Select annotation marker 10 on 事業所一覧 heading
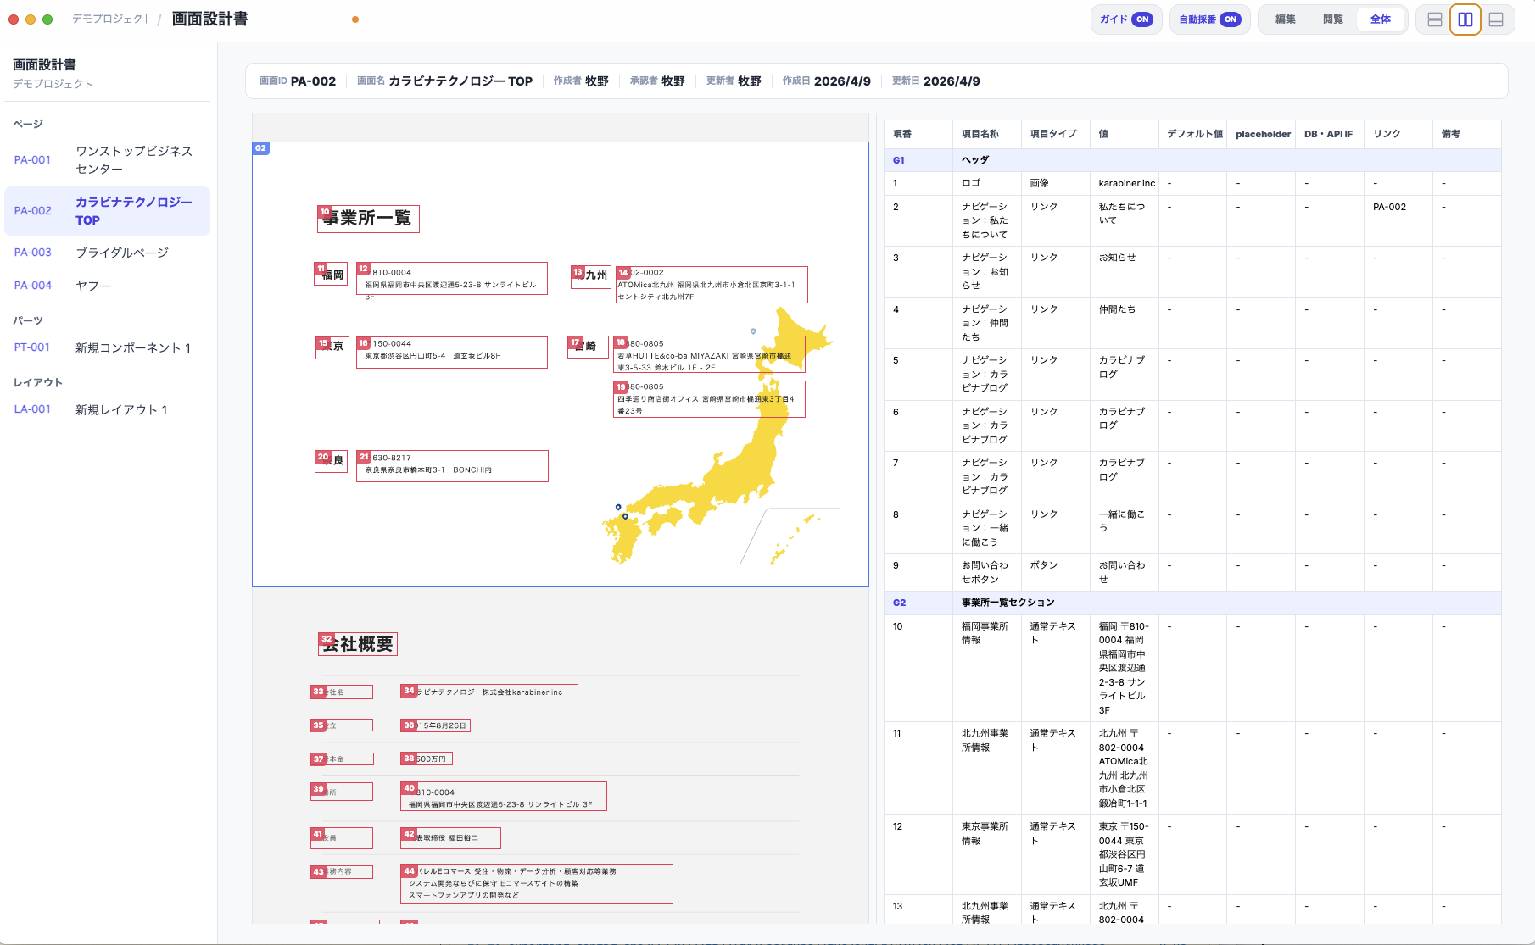 pos(325,212)
